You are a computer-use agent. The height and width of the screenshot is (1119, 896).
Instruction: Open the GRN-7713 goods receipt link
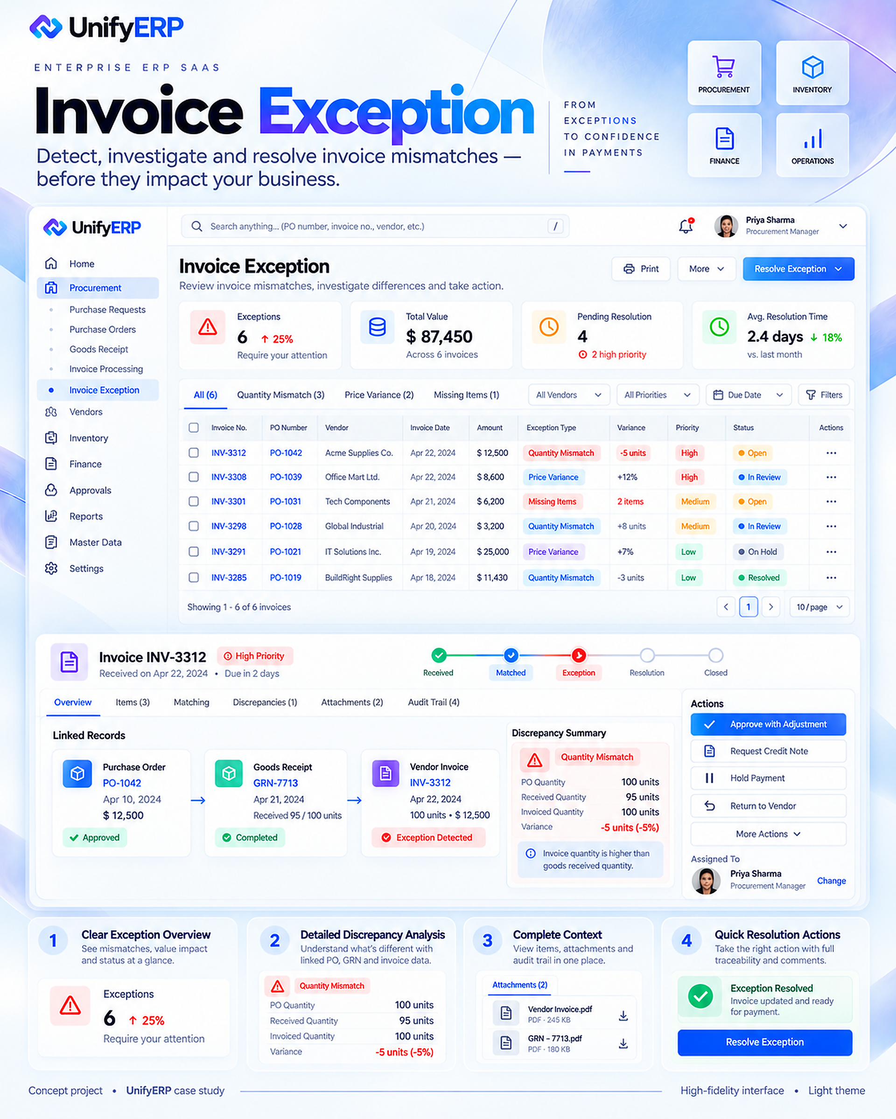[276, 783]
